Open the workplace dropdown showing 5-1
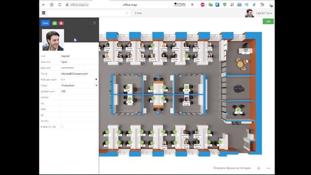The height and width of the screenshot is (175, 311). click(79, 80)
